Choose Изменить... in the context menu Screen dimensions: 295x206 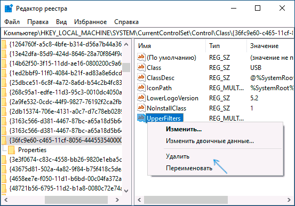point(215,129)
